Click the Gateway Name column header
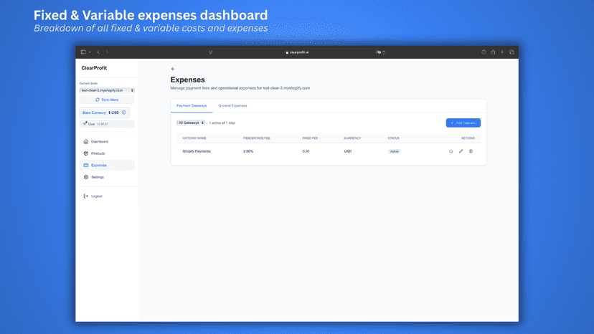 pyautogui.click(x=194, y=138)
